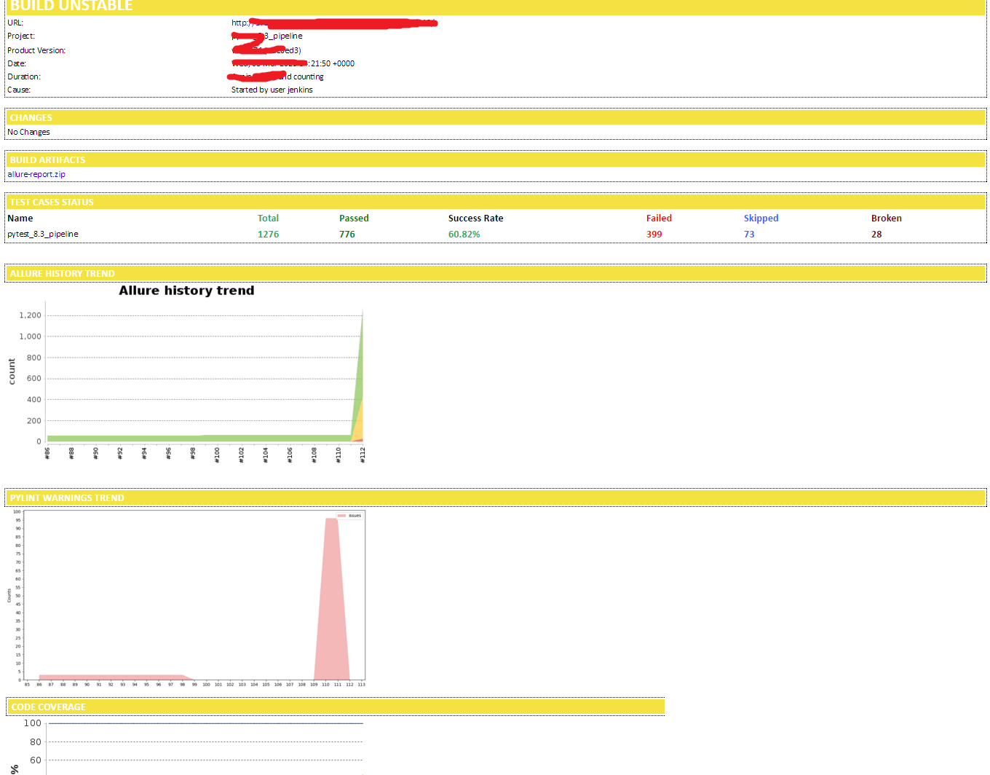
Task: Click the 'Started by user jenkins' text
Action: pyautogui.click(x=272, y=90)
